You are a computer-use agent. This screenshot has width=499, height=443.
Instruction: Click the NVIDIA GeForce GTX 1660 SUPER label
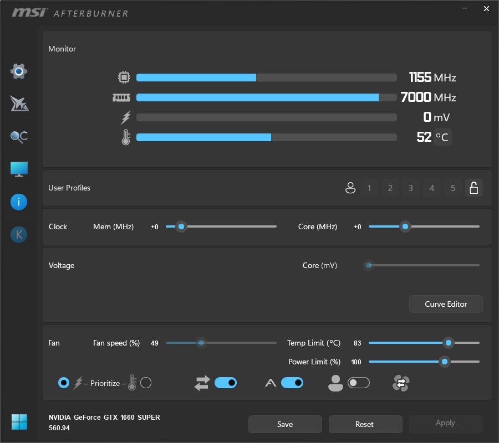point(104,418)
